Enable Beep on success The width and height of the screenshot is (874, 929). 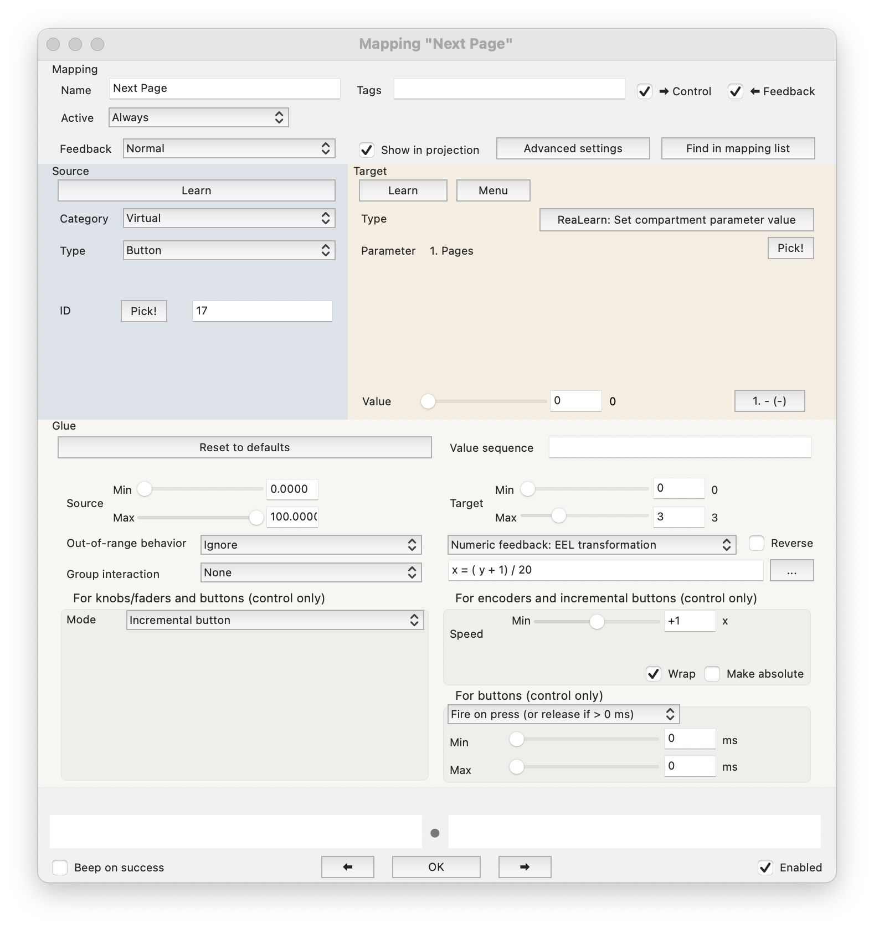click(60, 868)
